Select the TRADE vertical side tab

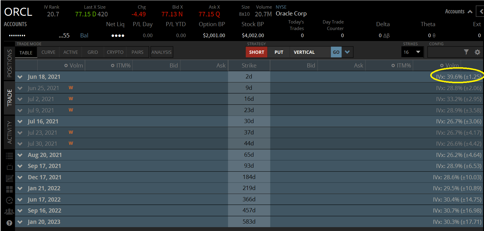coord(10,98)
